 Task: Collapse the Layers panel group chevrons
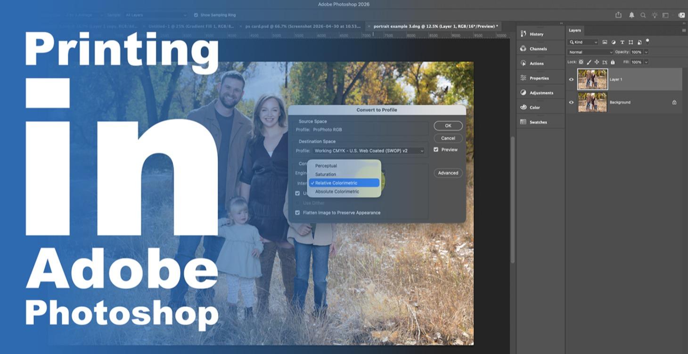(x=684, y=23)
